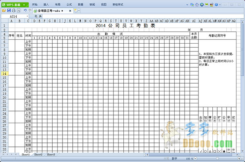Click the 数字 status bar indicator
Screen dimensions: 245x162
coord(174,159)
